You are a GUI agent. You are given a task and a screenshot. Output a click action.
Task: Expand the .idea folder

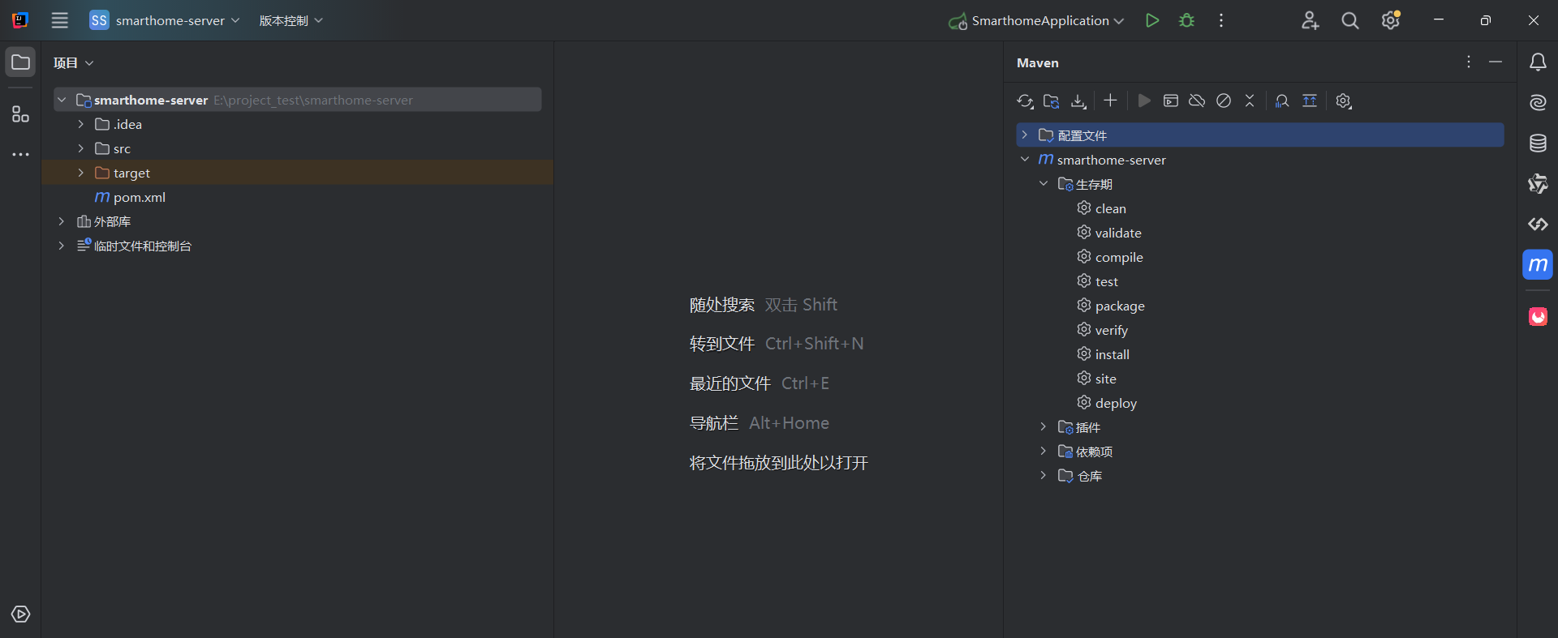pos(81,124)
